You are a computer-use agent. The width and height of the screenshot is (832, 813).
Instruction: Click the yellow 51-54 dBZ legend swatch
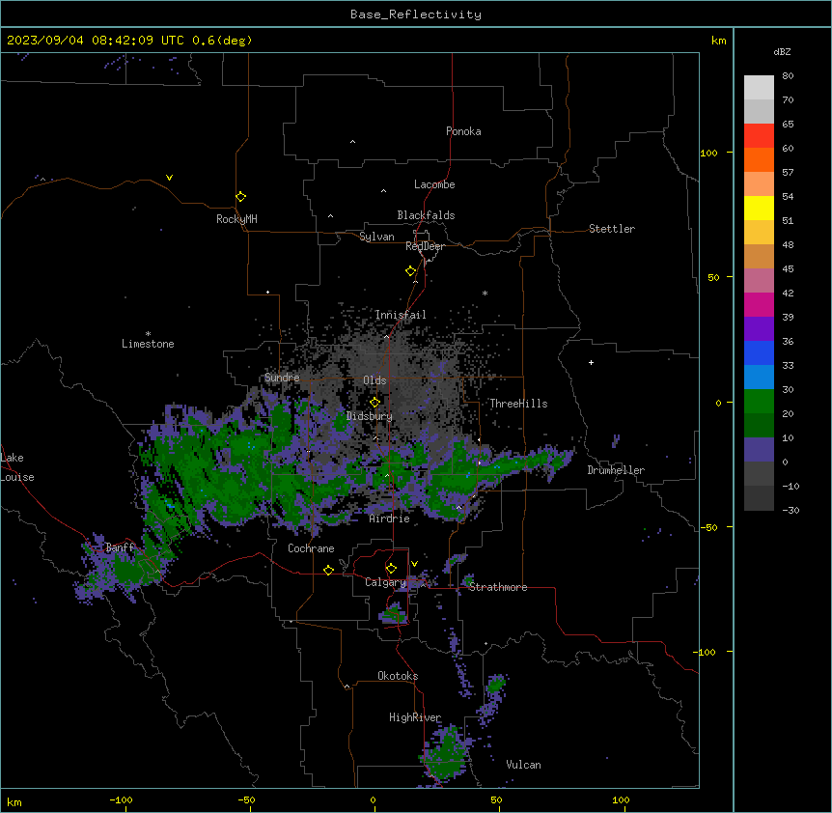click(759, 208)
